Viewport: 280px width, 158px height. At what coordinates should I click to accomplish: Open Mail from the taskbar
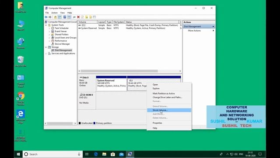(x=122, y=154)
